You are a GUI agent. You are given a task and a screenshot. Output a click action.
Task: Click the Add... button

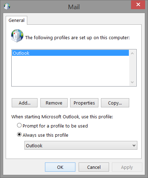click(24, 103)
